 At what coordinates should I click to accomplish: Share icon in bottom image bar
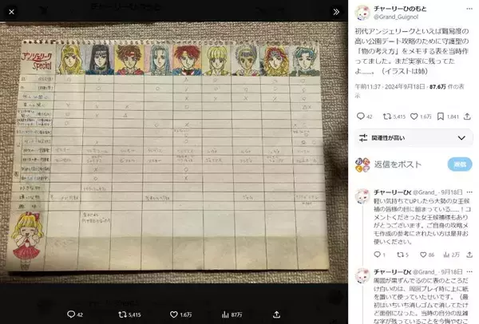tap(276, 314)
